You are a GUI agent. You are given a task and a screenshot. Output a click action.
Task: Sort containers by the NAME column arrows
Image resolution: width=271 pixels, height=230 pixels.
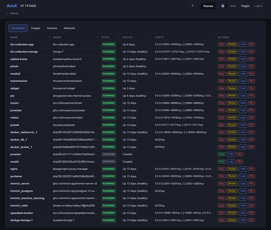pos(49,37)
